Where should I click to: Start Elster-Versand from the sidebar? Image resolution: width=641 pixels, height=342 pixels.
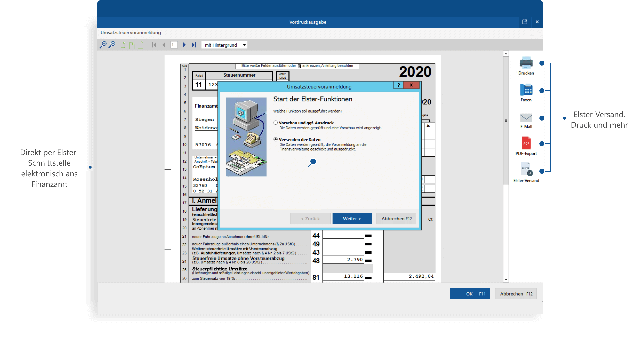[526, 170]
